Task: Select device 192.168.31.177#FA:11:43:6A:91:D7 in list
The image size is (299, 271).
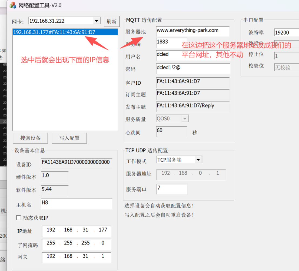Action: pyautogui.click(x=65, y=32)
